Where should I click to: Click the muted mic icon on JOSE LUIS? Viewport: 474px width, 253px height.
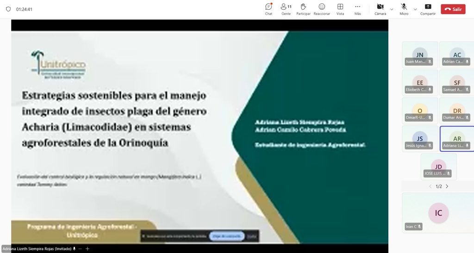[x=448, y=173]
